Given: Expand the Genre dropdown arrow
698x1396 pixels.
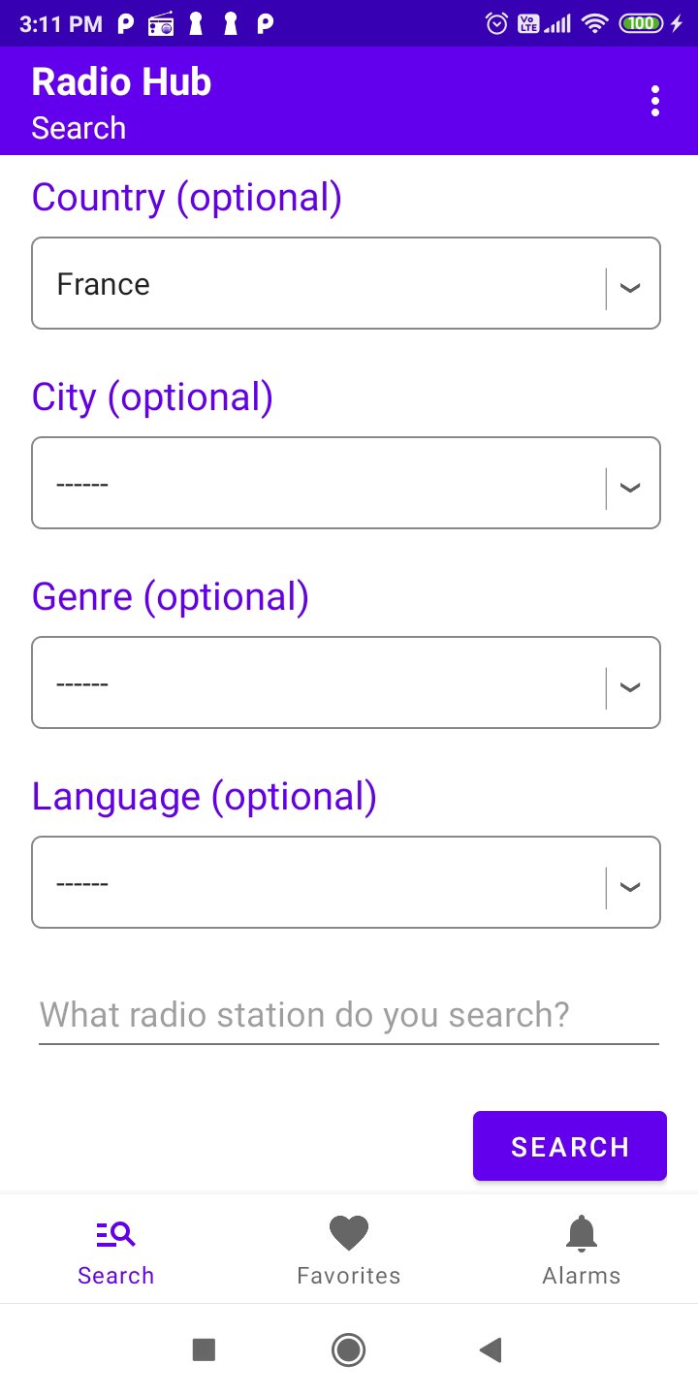Looking at the screenshot, I should pos(630,687).
